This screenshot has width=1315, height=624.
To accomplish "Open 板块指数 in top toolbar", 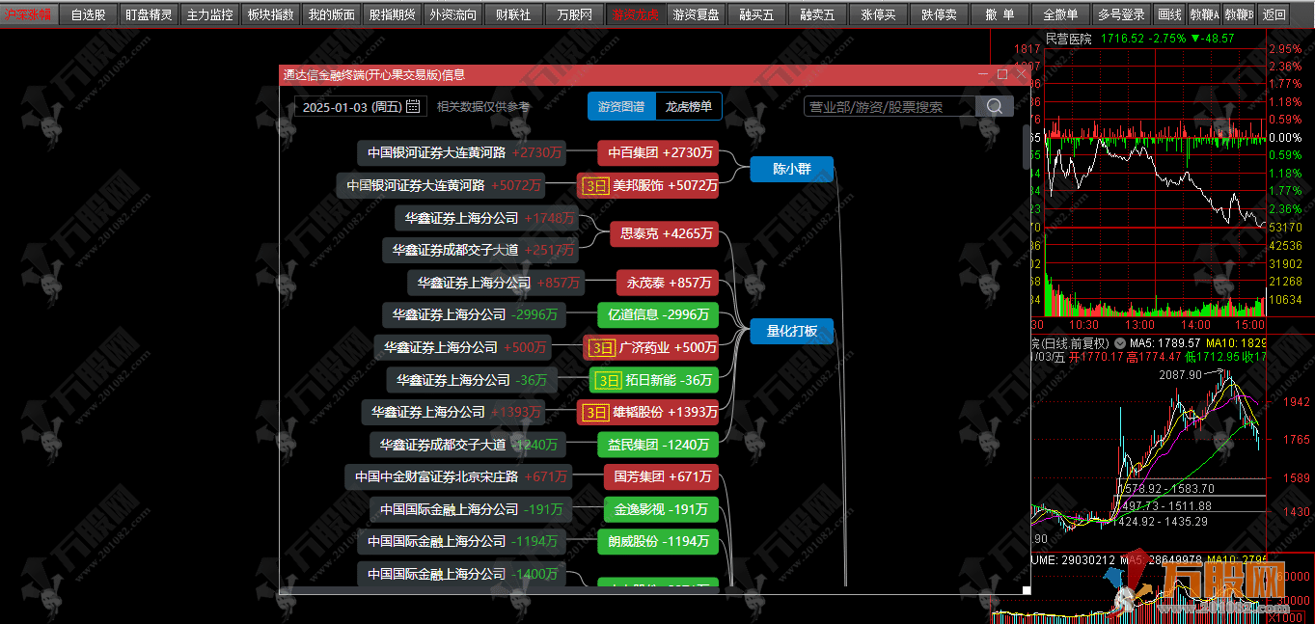I will pos(270,14).
